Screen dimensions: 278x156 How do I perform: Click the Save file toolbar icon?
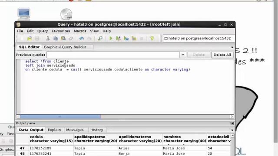[37, 39]
